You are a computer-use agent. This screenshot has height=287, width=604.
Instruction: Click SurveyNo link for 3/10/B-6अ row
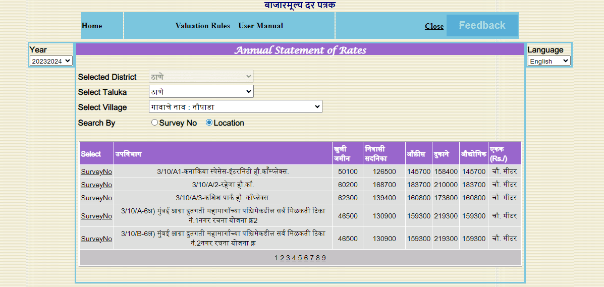96,239
